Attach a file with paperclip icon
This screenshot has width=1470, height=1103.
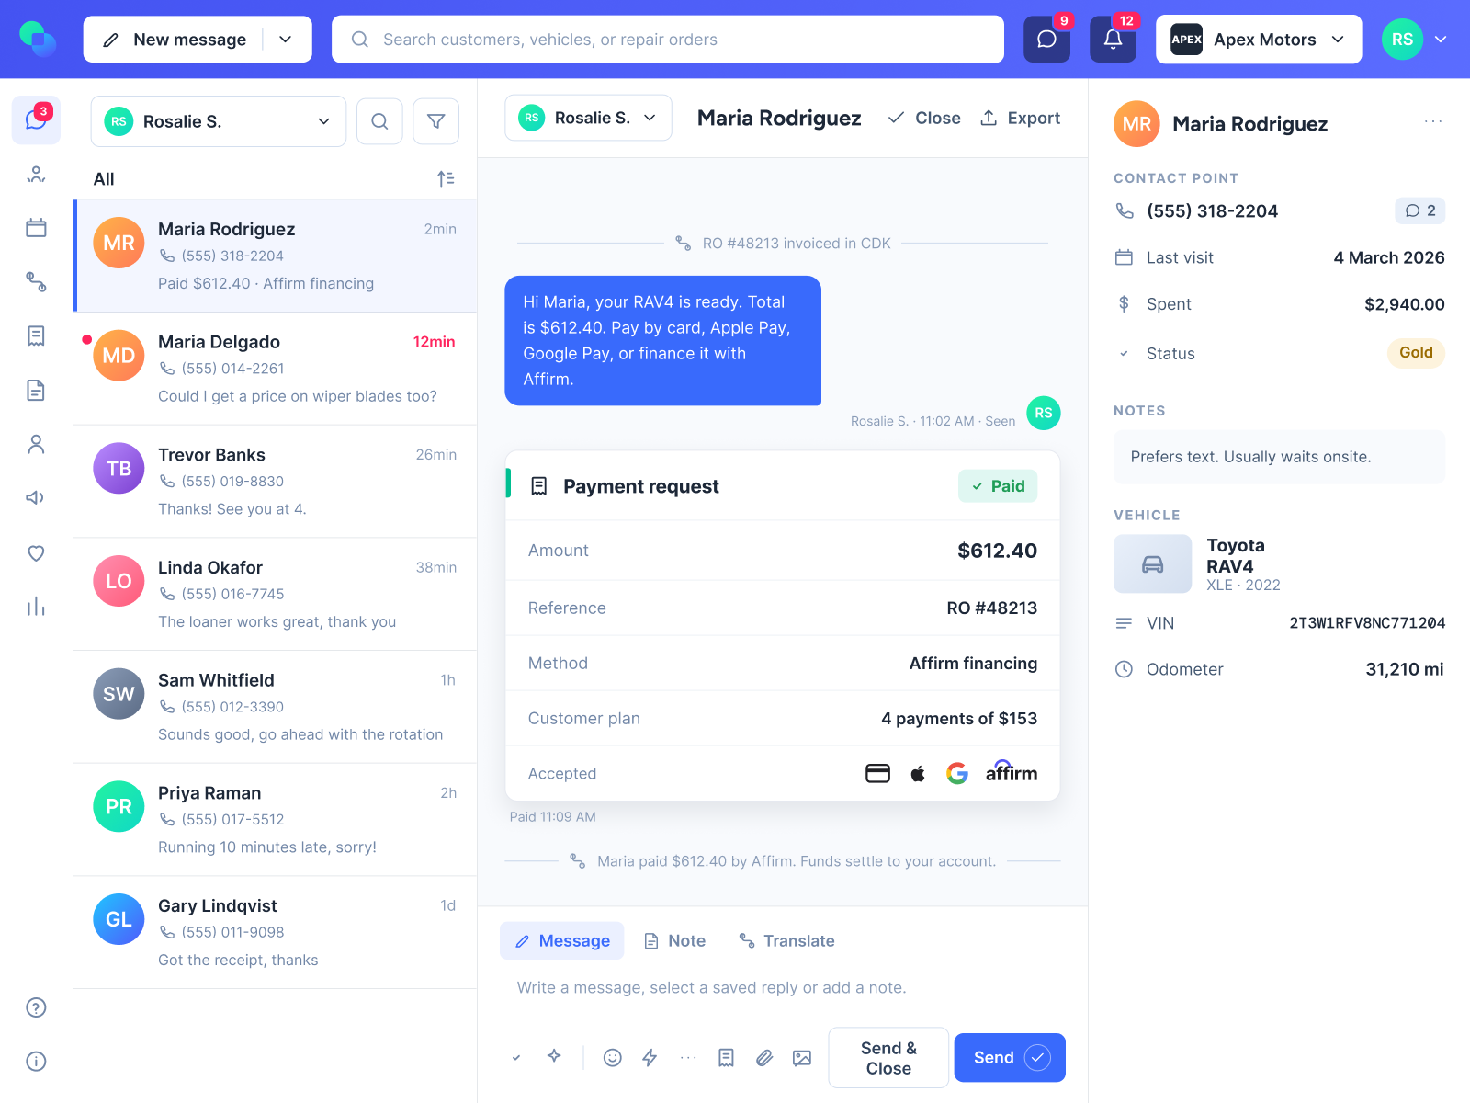click(x=764, y=1058)
